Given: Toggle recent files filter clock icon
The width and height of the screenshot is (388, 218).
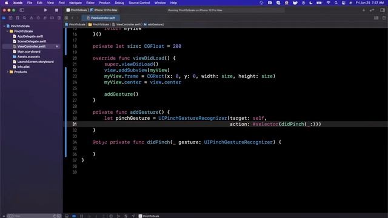Looking at the screenshot, I should pyautogui.click(x=55, y=216).
